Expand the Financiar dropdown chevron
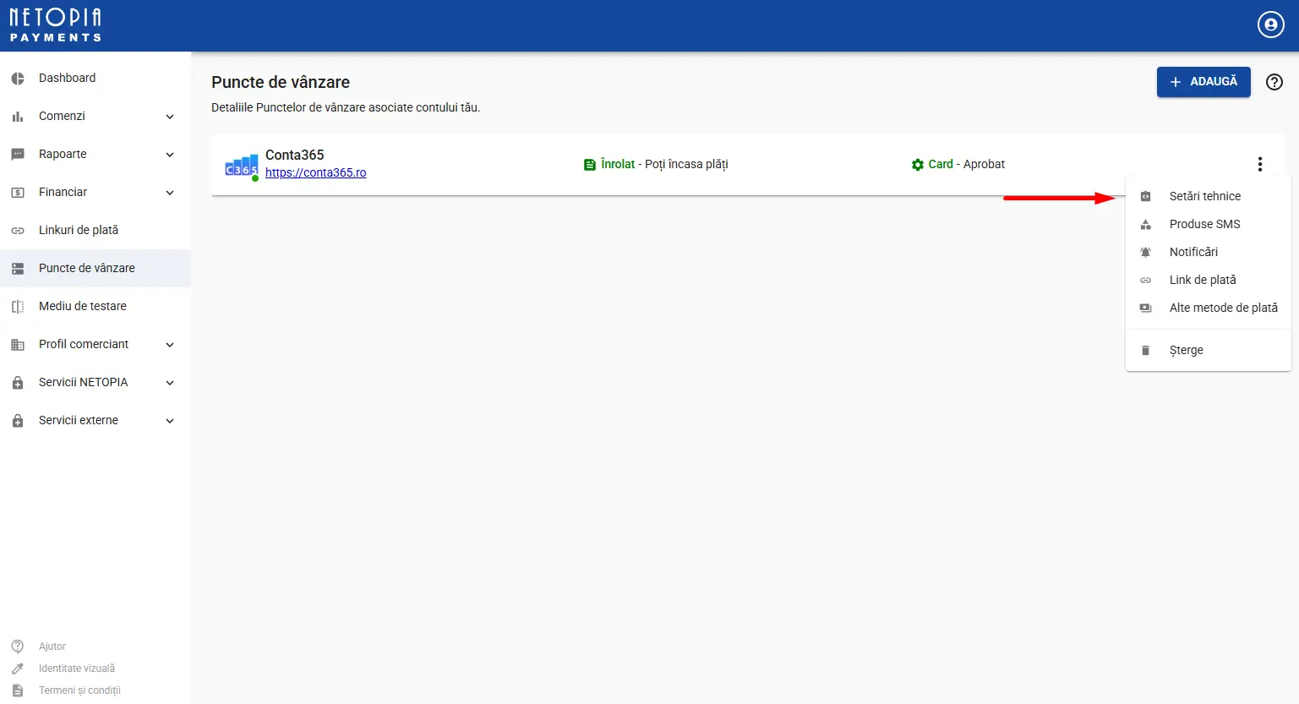The width and height of the screenshot is (1299, 704). [170, 193]
